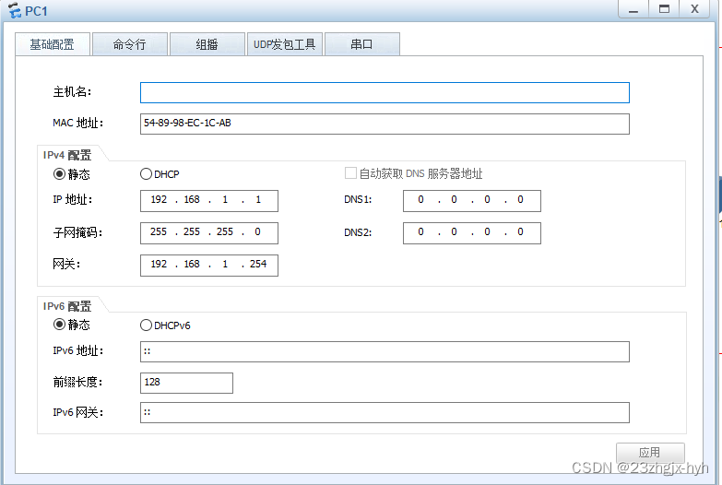This screenshot has height=485, width=722.
Task: Click the DNS2 address field
Action: [472, 233]
